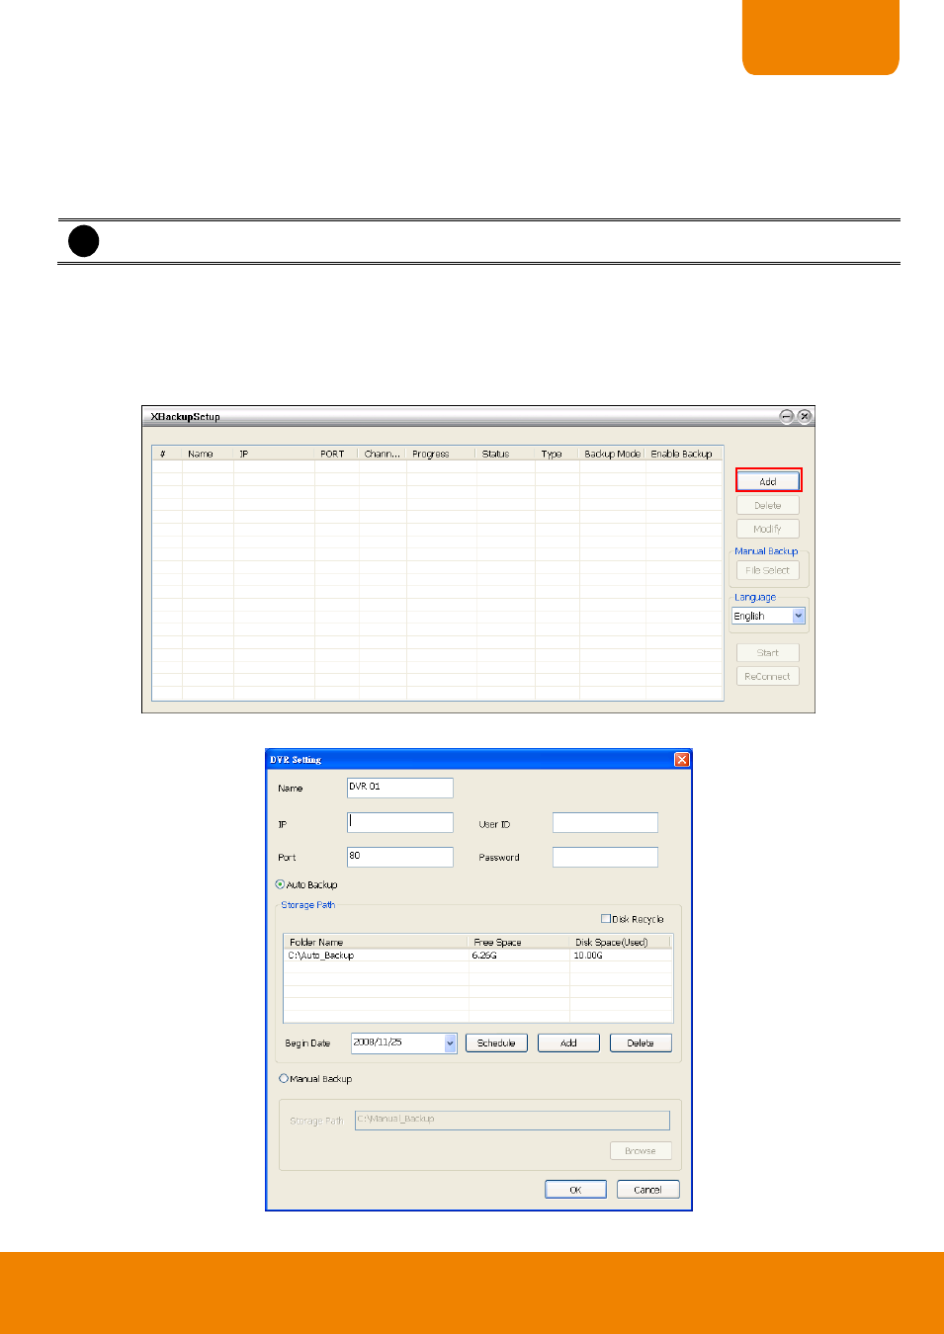Click the Status column header
944x1334 pixels.
click(506, 454)
